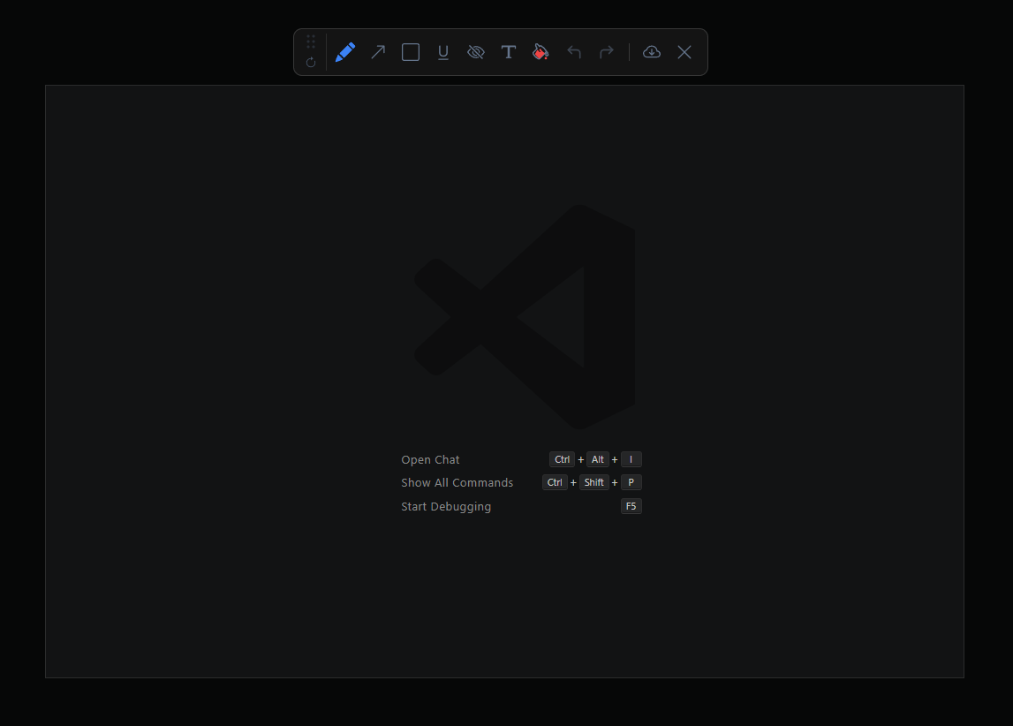This screenshot has height=726, width=1013.
Task: Select the pencil drawing tool
Action: tap(345, 52)
